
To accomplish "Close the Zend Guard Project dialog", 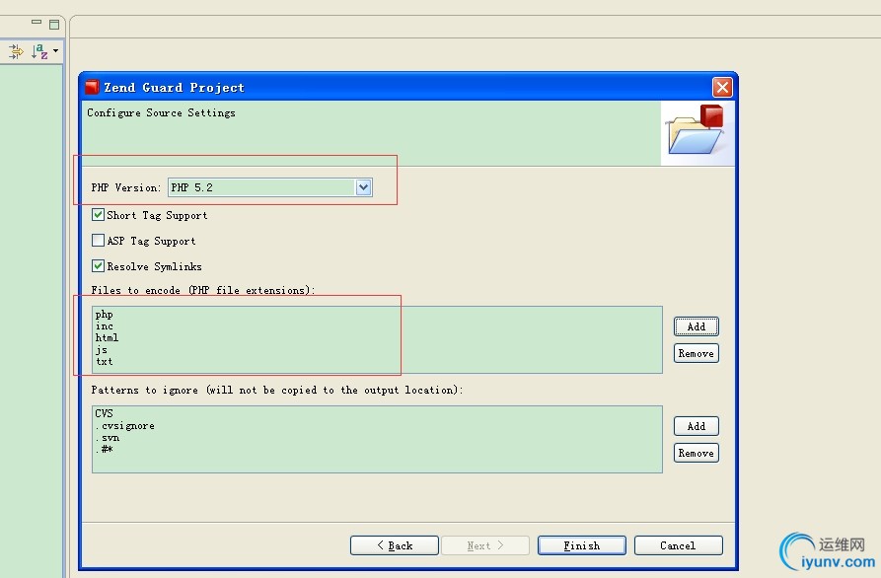I will (x=722, y=87).
